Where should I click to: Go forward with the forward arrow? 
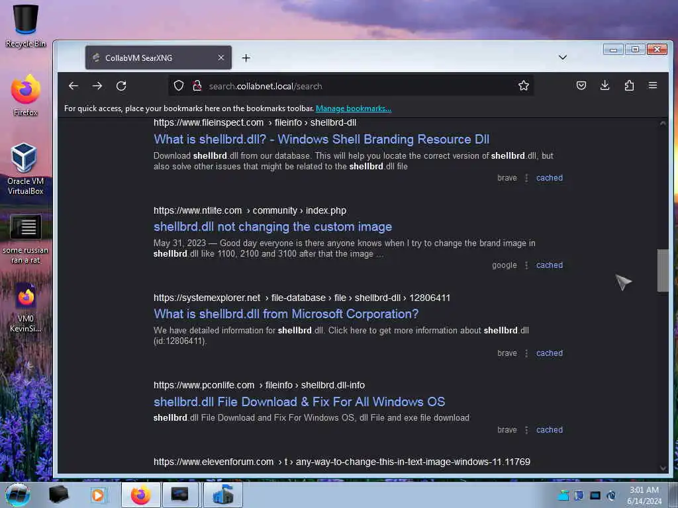click(97, 86)
